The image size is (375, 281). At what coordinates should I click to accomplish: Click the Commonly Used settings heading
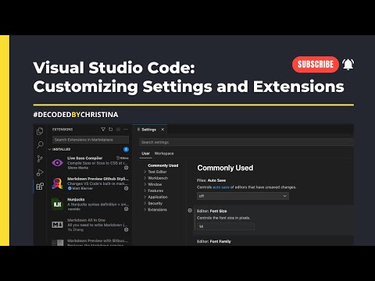(x=225, y=168)
